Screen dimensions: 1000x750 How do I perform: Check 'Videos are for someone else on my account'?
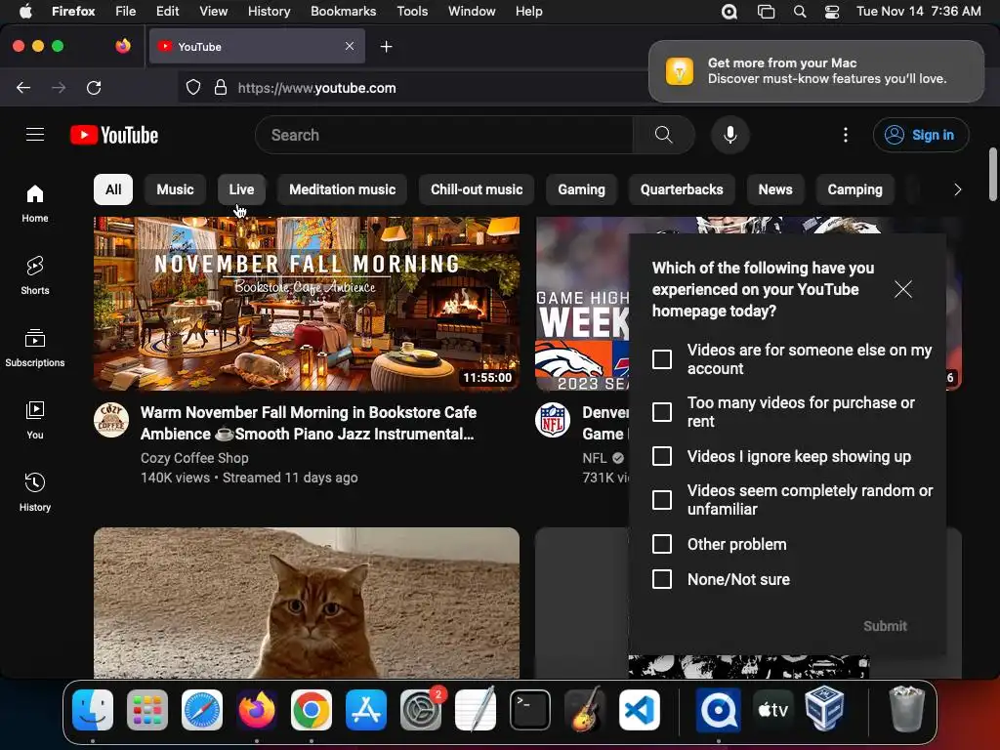tap(662, 359)
